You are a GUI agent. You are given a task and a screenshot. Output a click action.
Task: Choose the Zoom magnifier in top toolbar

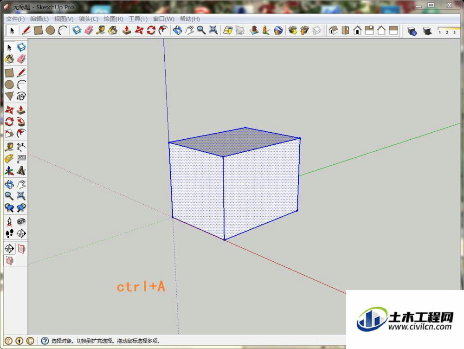coord(201,30)
